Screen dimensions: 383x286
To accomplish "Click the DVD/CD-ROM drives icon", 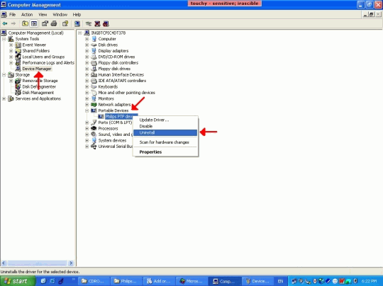I will point(94,57).
